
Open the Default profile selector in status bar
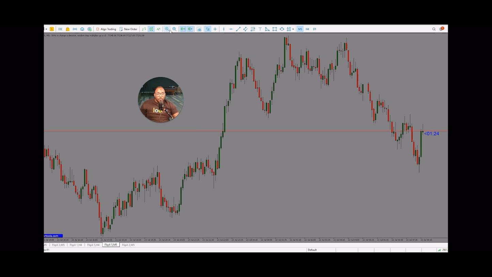point(312,250)
